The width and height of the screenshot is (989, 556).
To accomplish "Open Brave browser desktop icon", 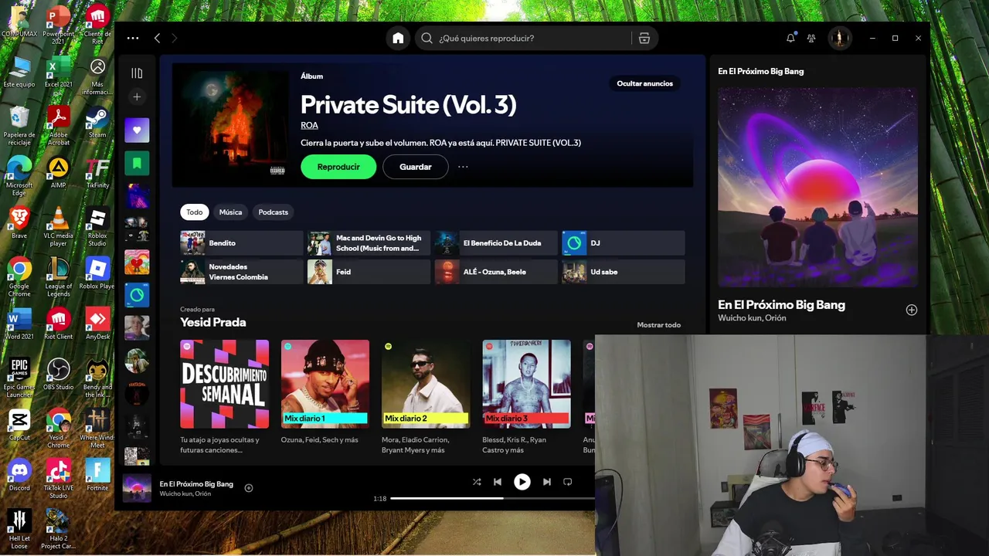I will [19, 224].
